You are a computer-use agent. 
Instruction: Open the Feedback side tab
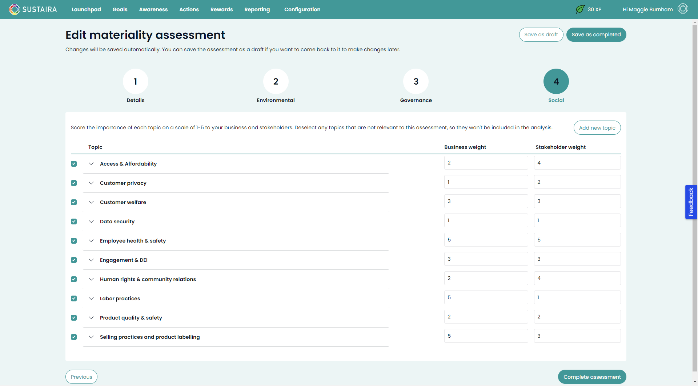click(691, 202)
